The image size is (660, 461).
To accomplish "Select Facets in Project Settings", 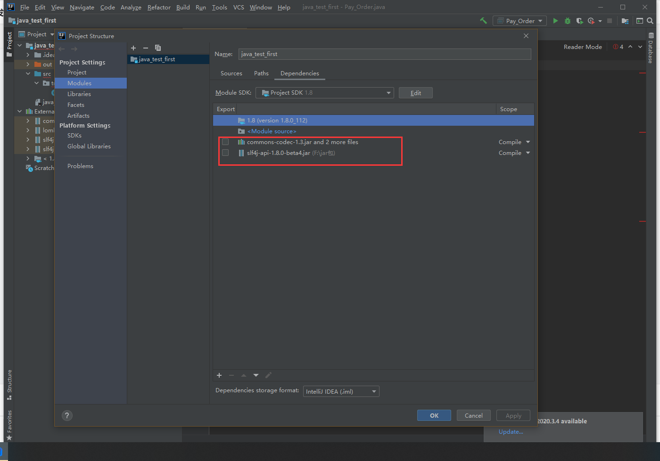I will coord(76,105).
